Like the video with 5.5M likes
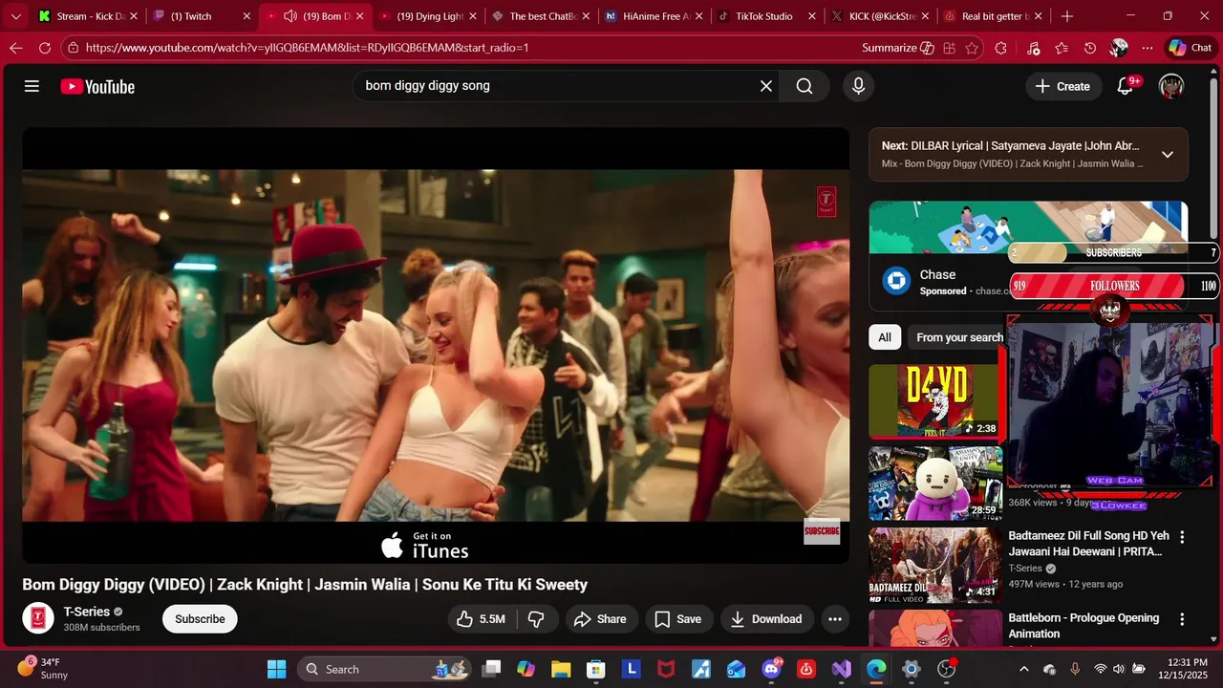Viewport: 1223px width, 688px height. click(x=481, y=619)
